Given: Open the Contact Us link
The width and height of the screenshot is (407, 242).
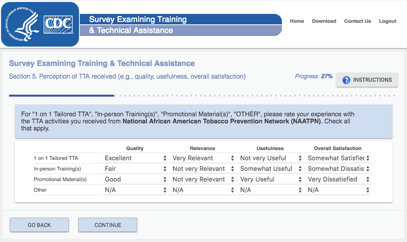Looking at the screenshot, I should click(357, 21).
